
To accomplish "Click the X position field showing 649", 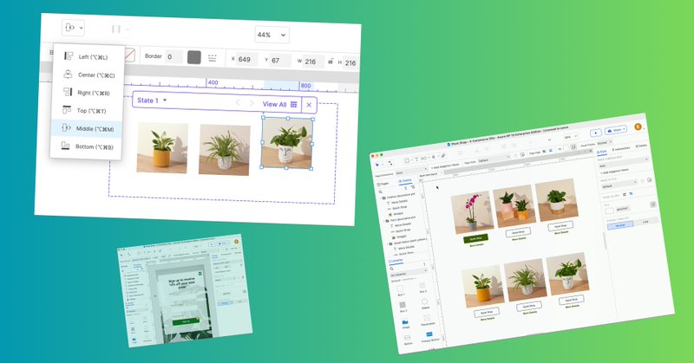I will (x=246, y=59).
